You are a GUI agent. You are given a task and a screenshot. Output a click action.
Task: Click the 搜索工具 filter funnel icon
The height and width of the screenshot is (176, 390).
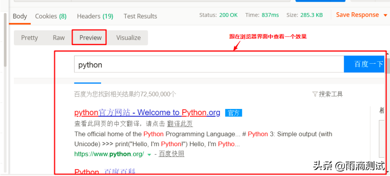(x=314, y=94)
